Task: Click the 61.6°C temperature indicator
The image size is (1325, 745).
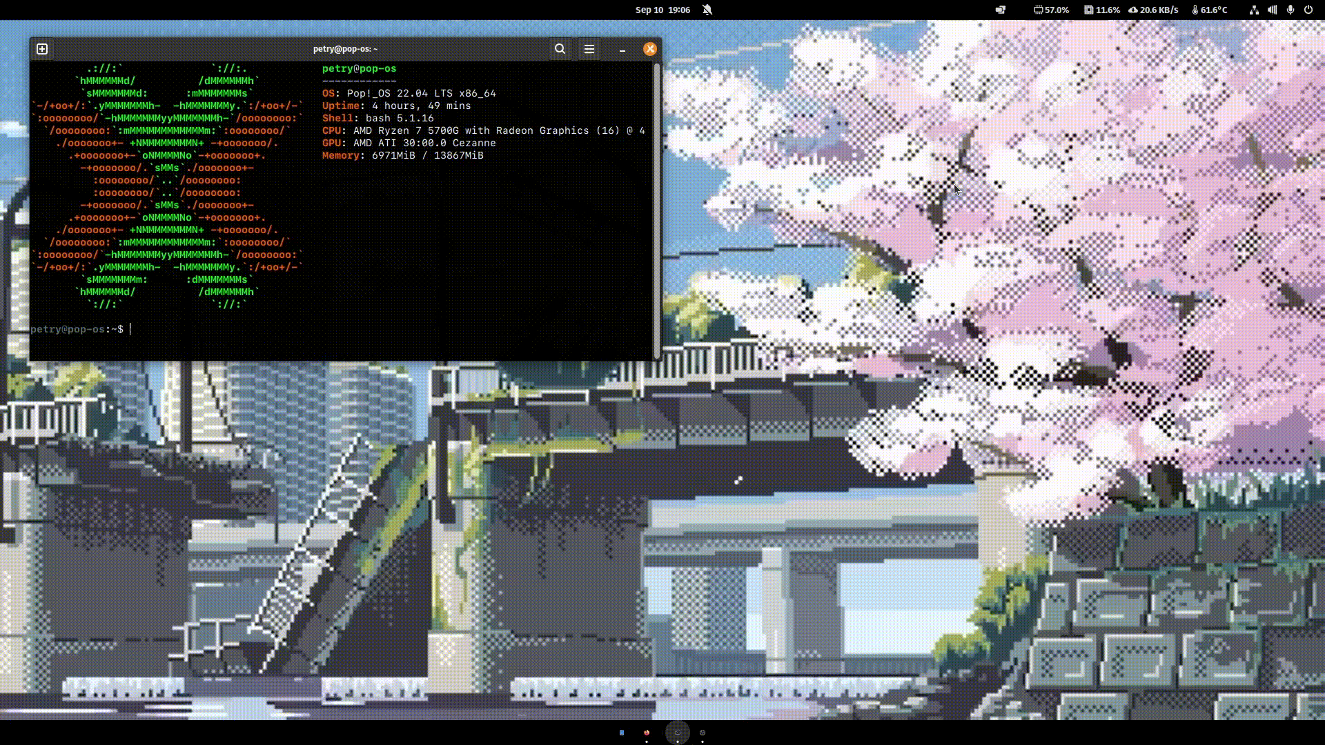Action: (1210, 10)
